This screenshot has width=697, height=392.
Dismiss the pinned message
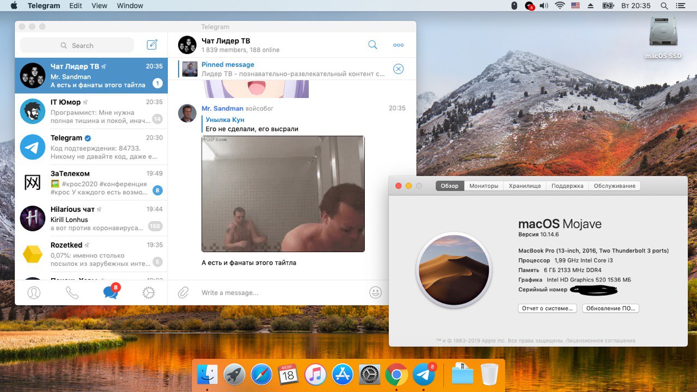(399, 69)
